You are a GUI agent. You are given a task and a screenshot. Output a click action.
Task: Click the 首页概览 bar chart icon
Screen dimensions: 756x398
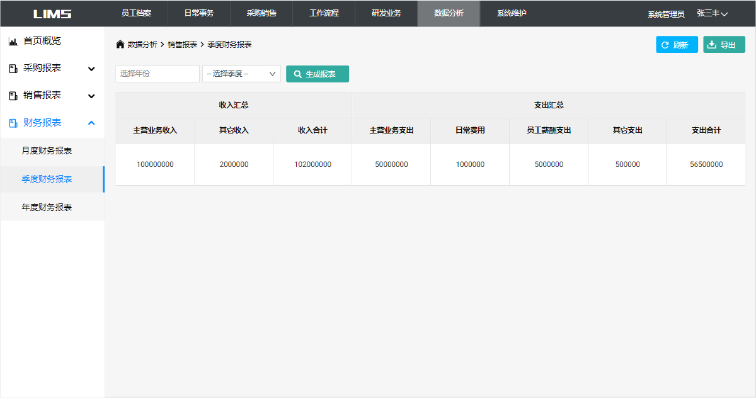coord(13,42)
